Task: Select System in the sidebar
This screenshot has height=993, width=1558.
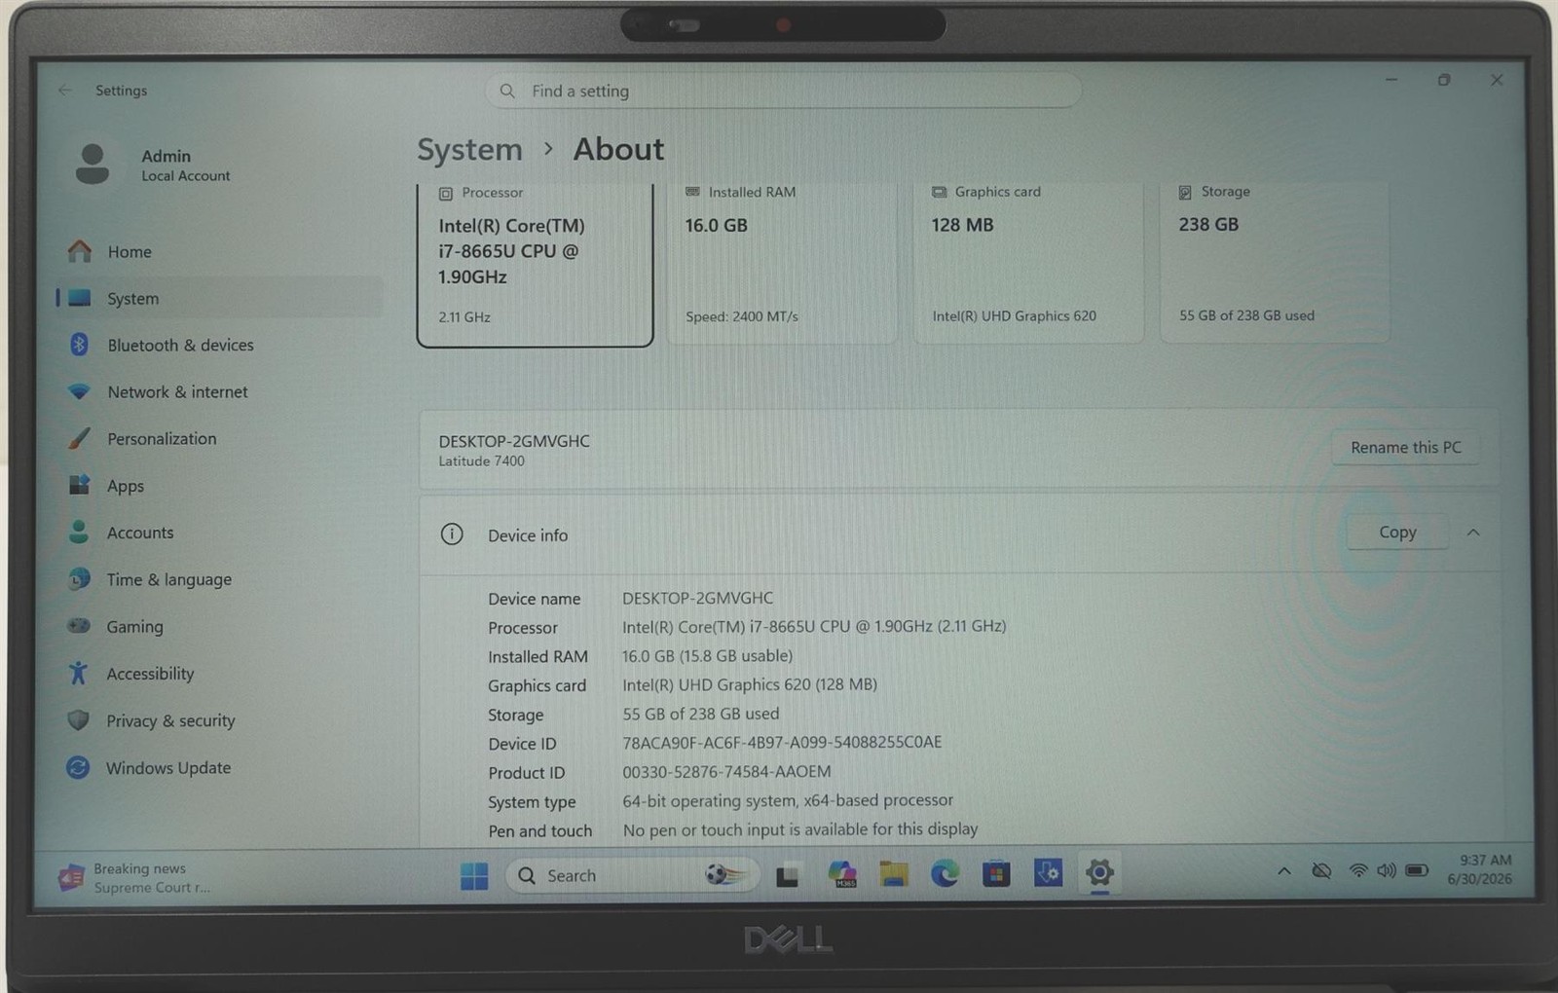Action: pos(219,299)
